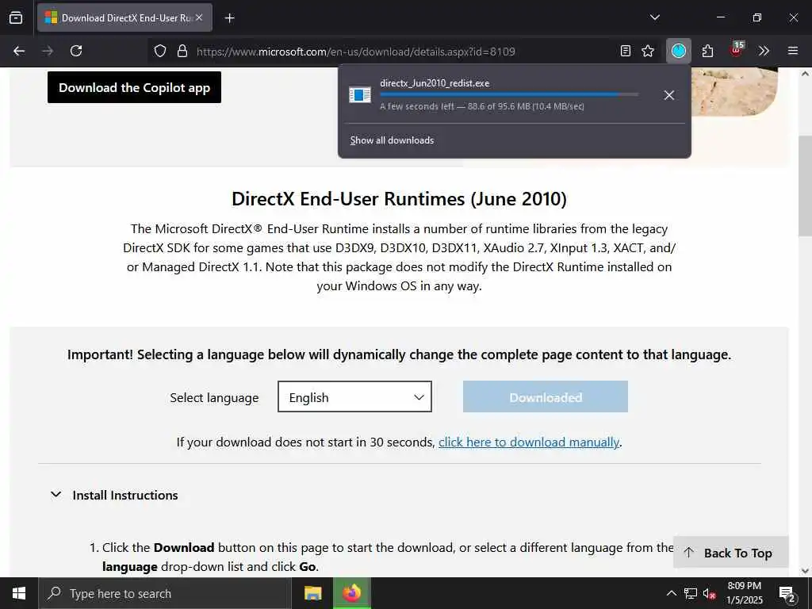Select the Download DirectX End-User tab

pyautogui.click(x=124, y=17)
